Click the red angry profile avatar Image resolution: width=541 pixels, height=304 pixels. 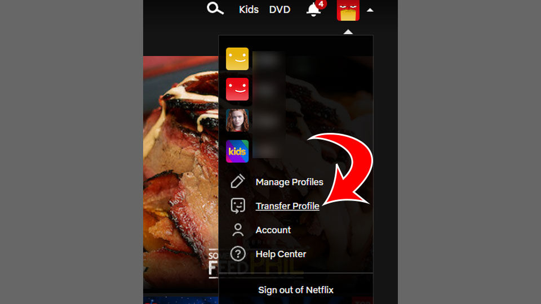pyautogui.click(x=348, y=10)
